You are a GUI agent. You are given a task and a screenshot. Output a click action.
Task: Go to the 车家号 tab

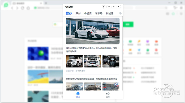99,13
